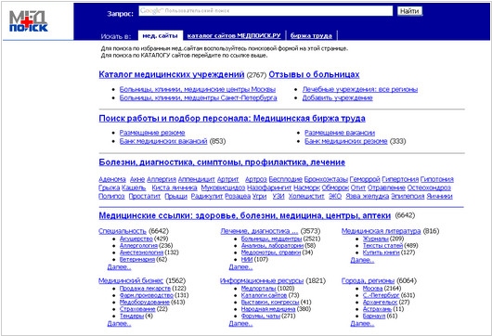Click the Медпорталы link
This screenshot has height=336, width=492.
click(258, 289)
